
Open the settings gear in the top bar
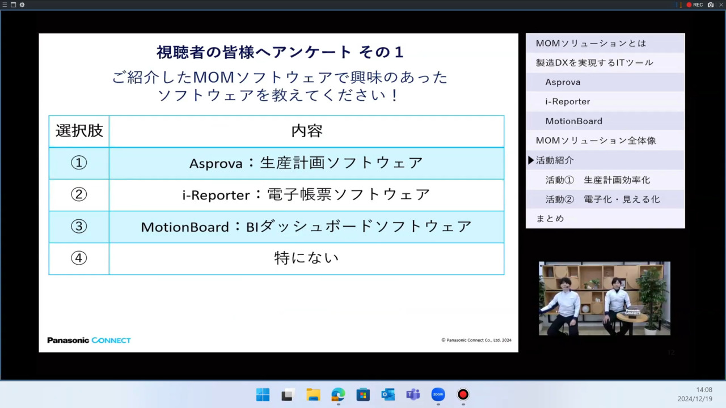tap(22, 5)
